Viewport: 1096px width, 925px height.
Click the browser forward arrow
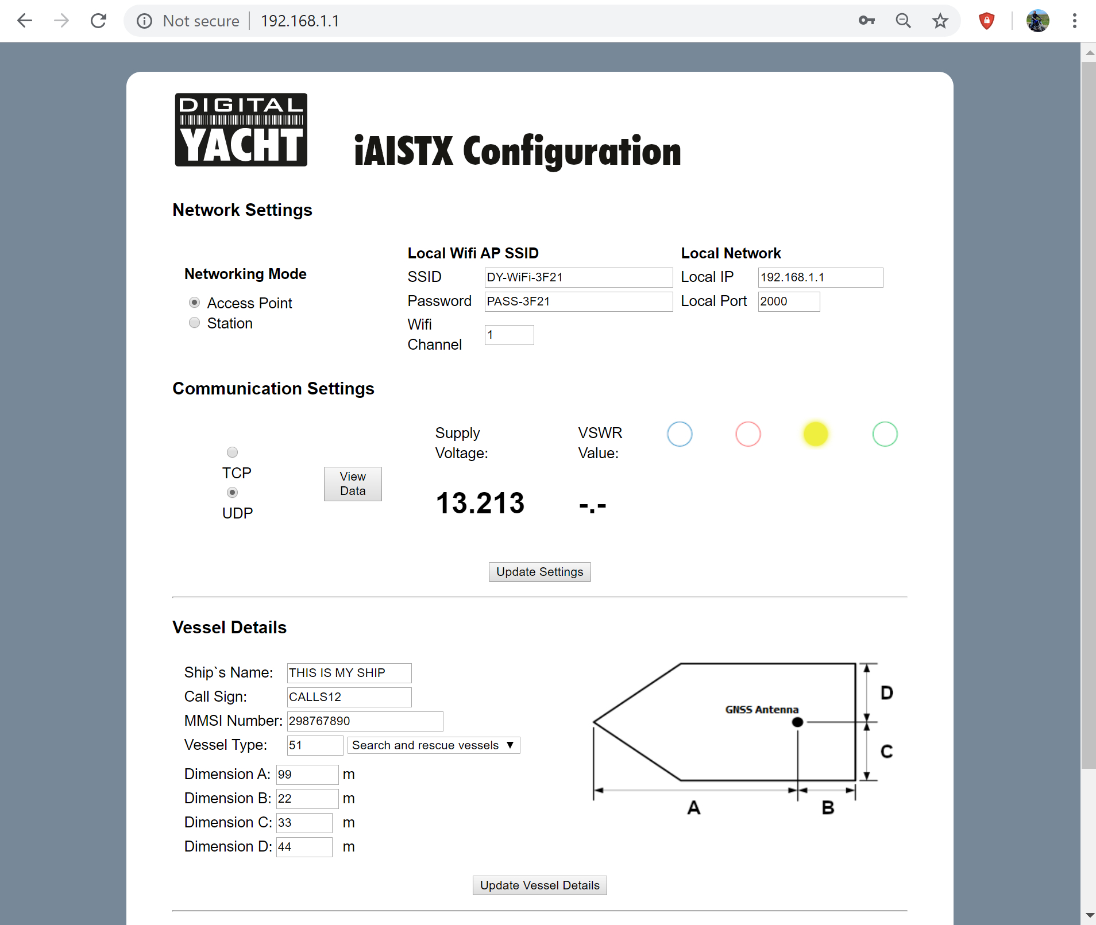tap(61, 21)
